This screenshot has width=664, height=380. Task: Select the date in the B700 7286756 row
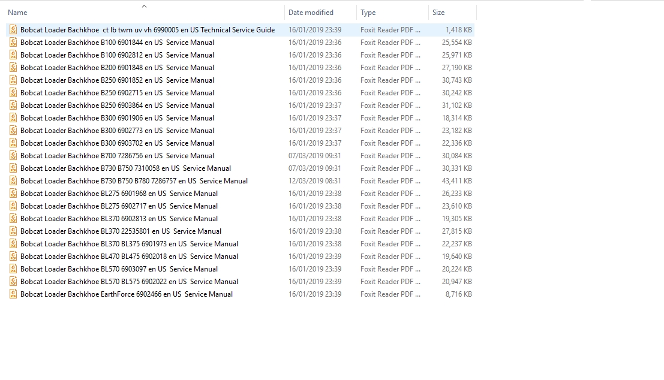315,156
